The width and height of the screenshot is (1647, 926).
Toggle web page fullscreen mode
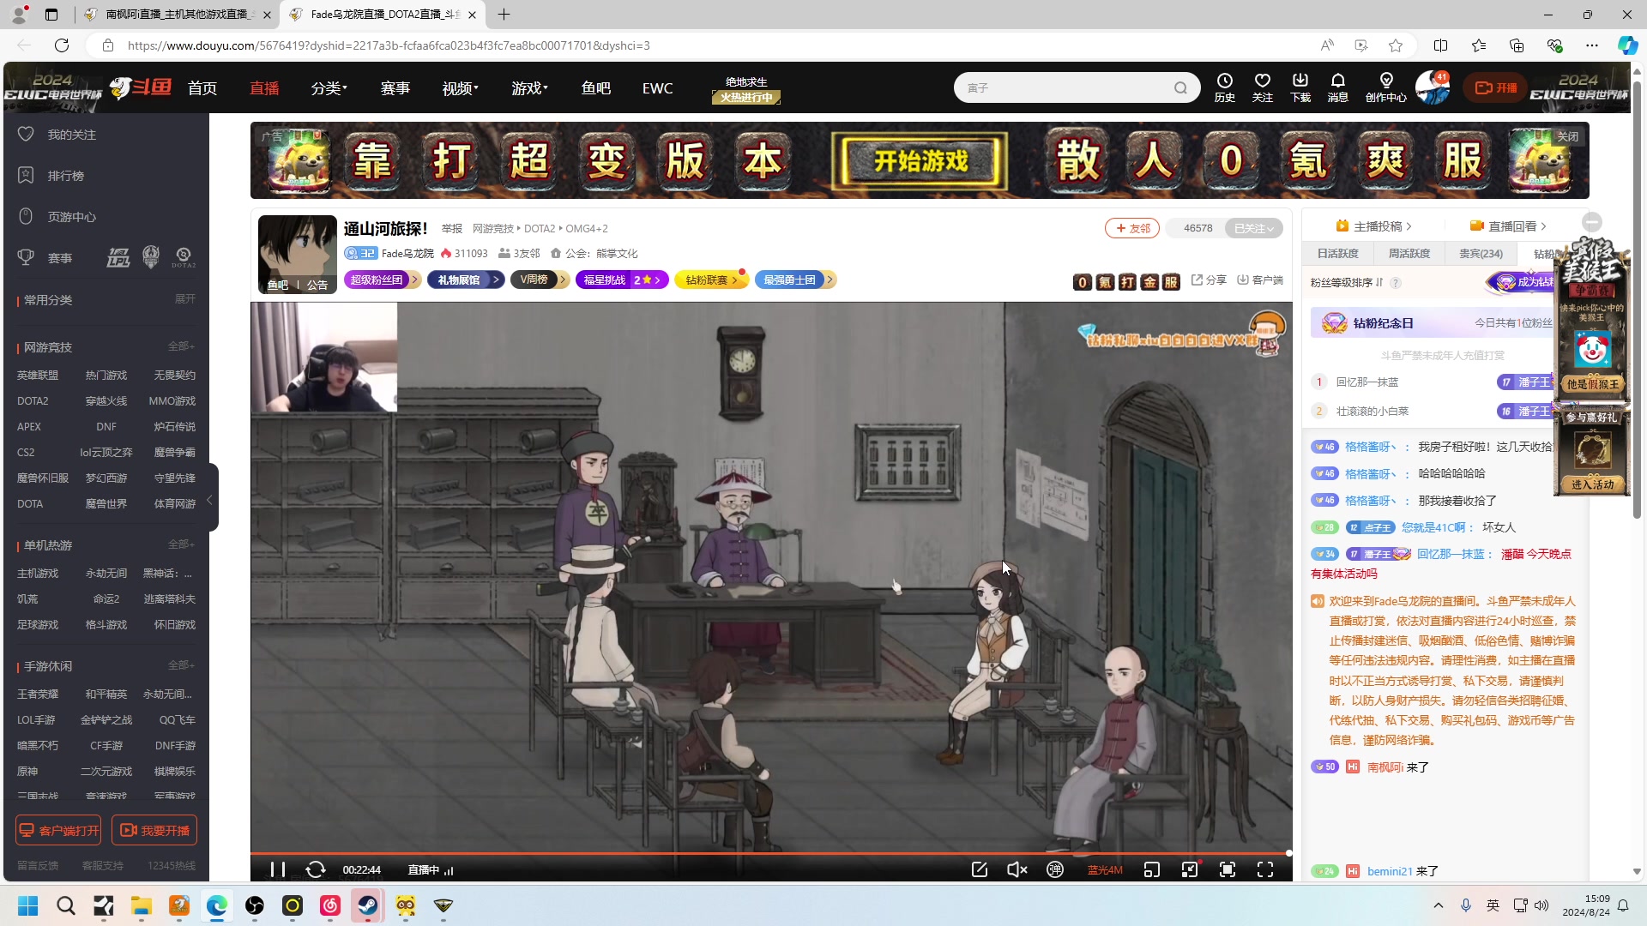point(1228,869)
